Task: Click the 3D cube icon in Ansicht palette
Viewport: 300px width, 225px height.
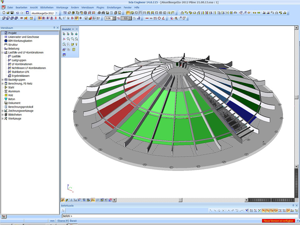Action: (x=64, y=55)
